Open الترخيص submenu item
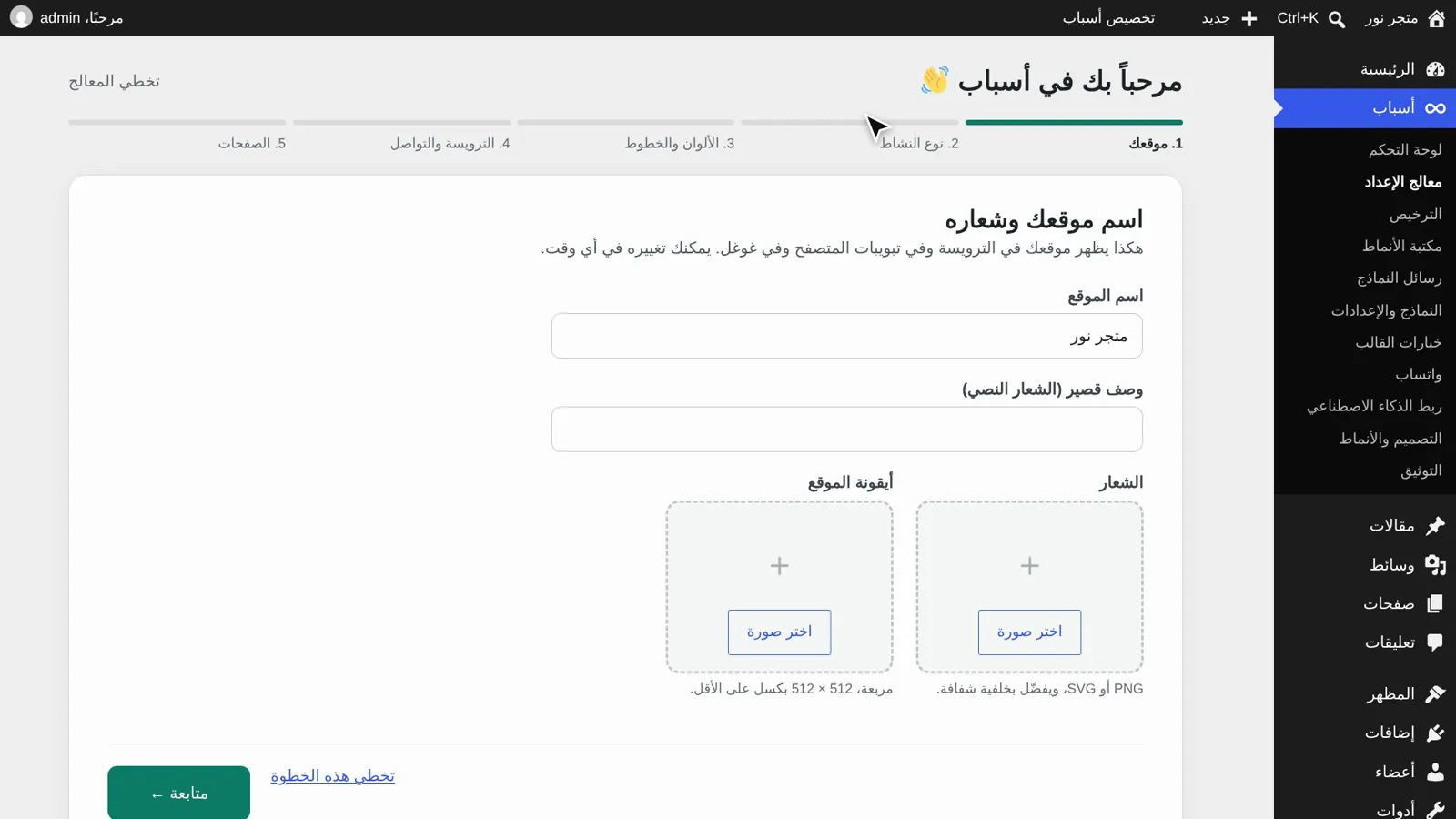This screenshot has height=819, width=1456. point(1415,215)
